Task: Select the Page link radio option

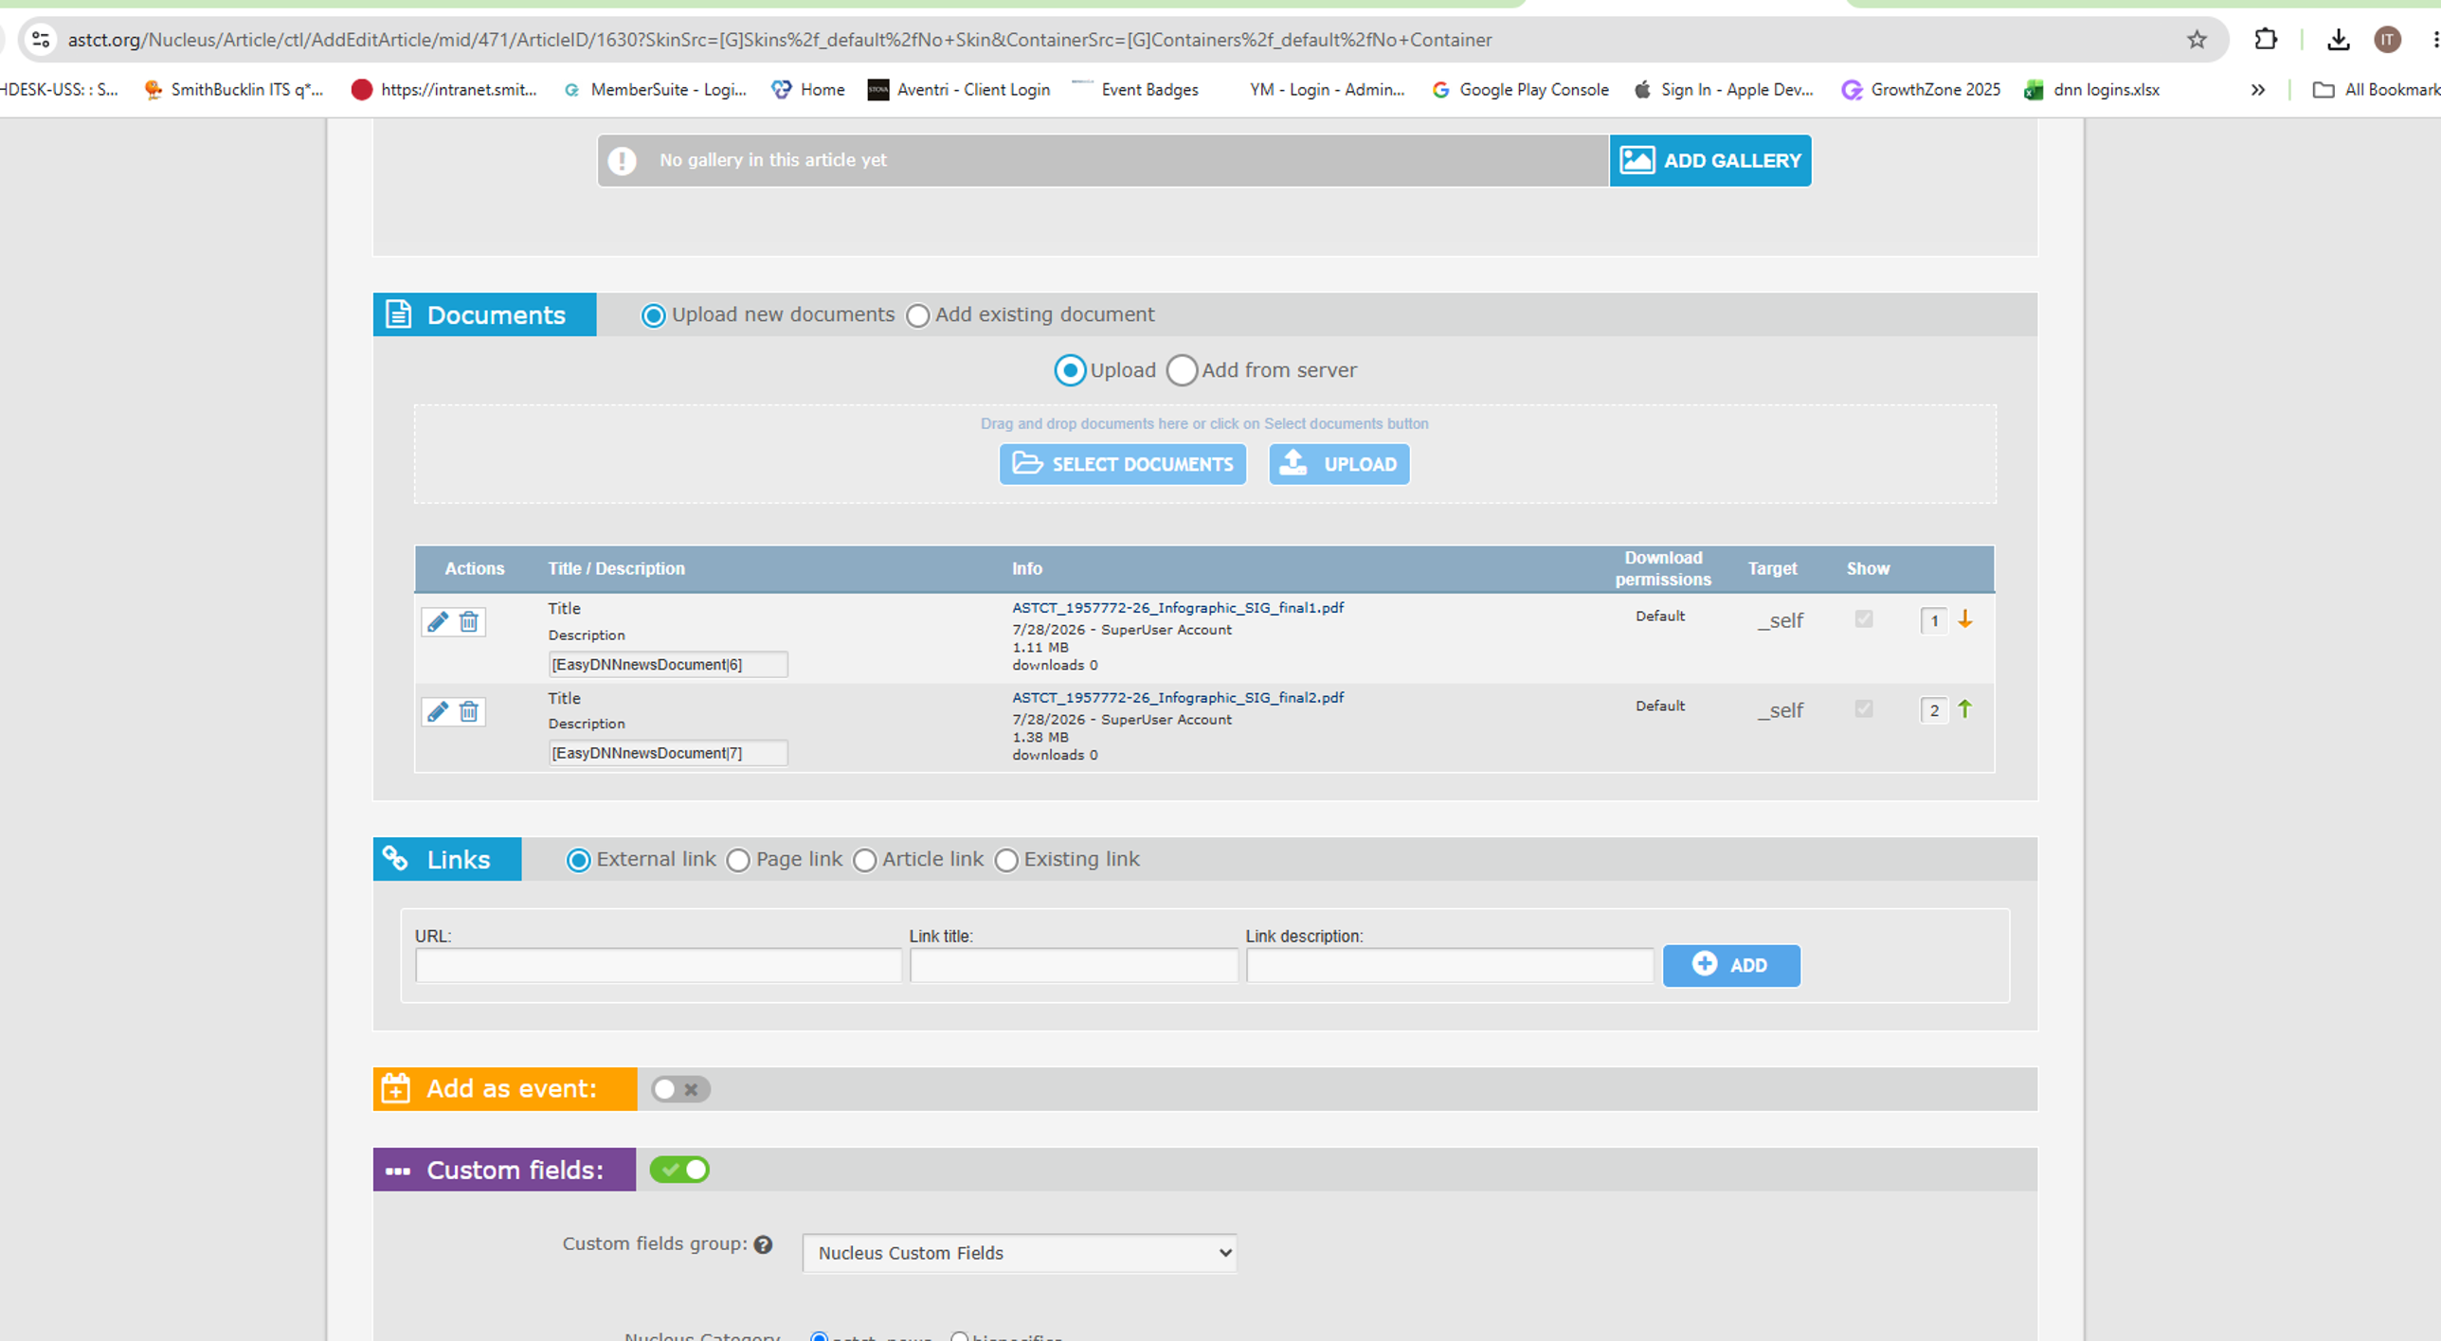Action: pos(738,860)
